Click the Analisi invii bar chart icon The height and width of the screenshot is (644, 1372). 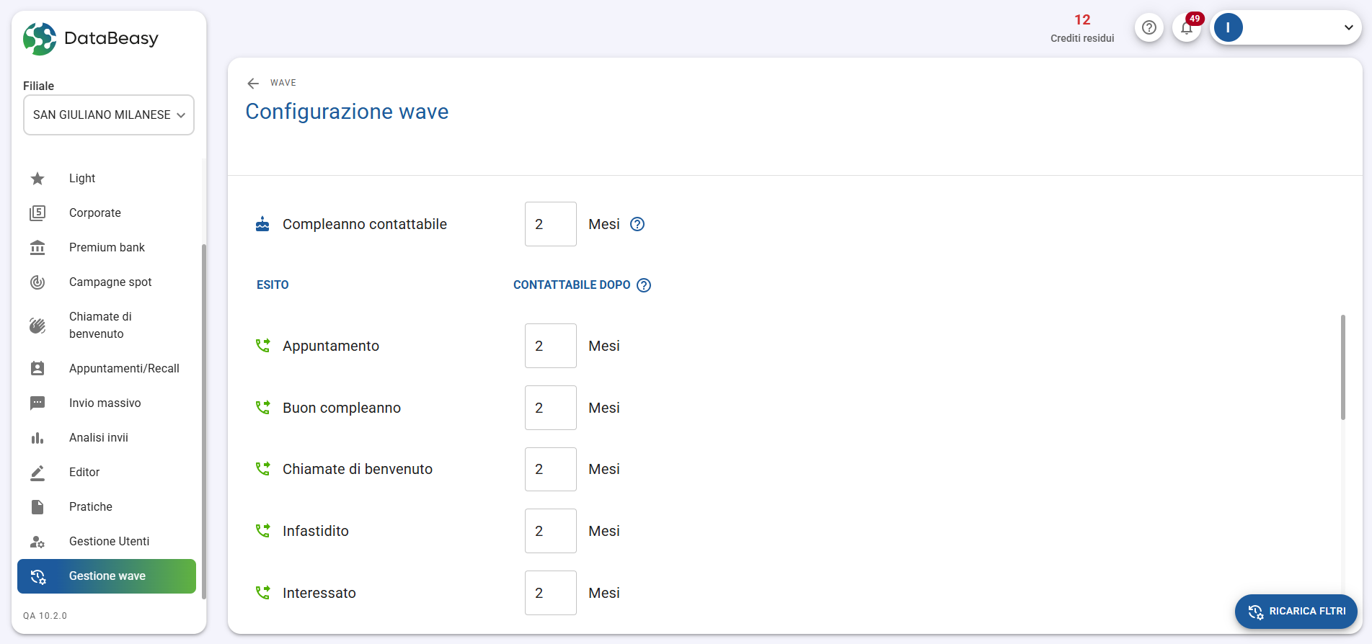pos(37,438)
